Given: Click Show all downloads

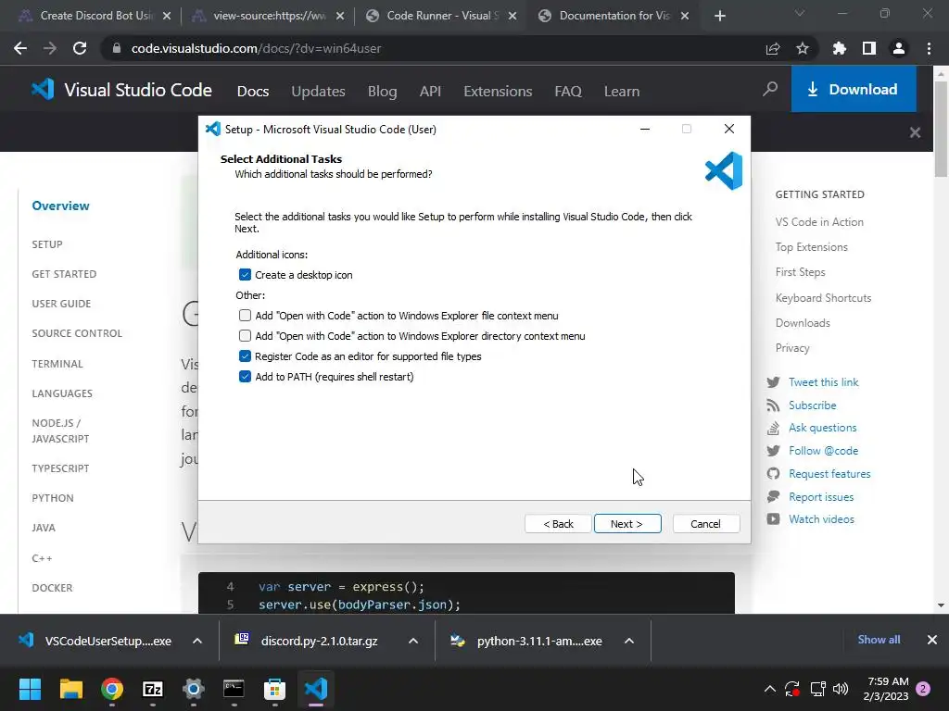Looking at the screenshot, I should click(x=879, y=640).
